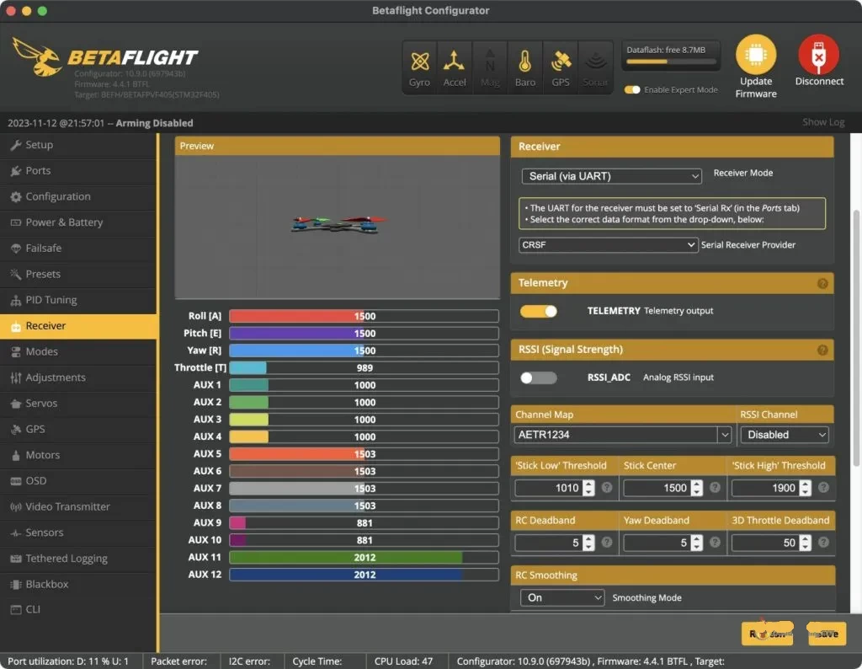Show help for Yaw Deadband
862x669 pixels.
pyautogui.click(x=716, y=543)
